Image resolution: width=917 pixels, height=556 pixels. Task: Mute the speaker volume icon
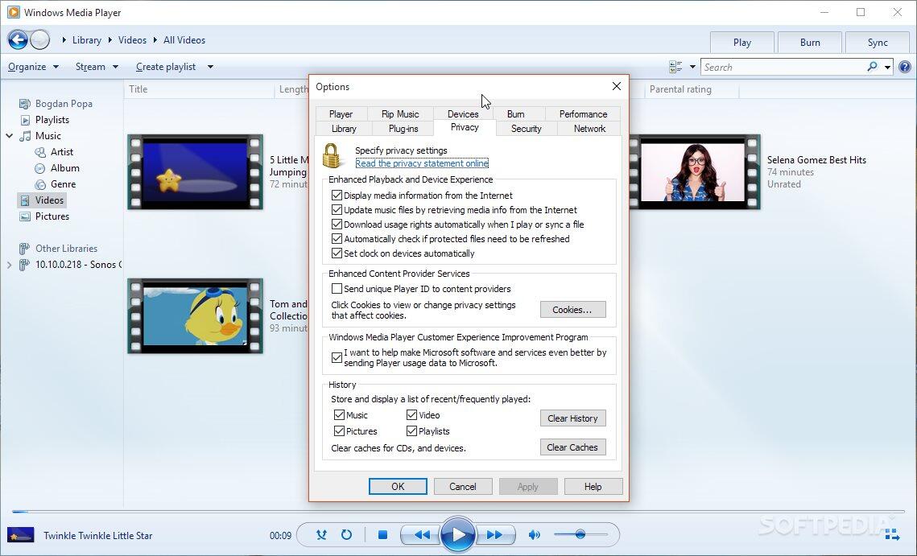534,535
